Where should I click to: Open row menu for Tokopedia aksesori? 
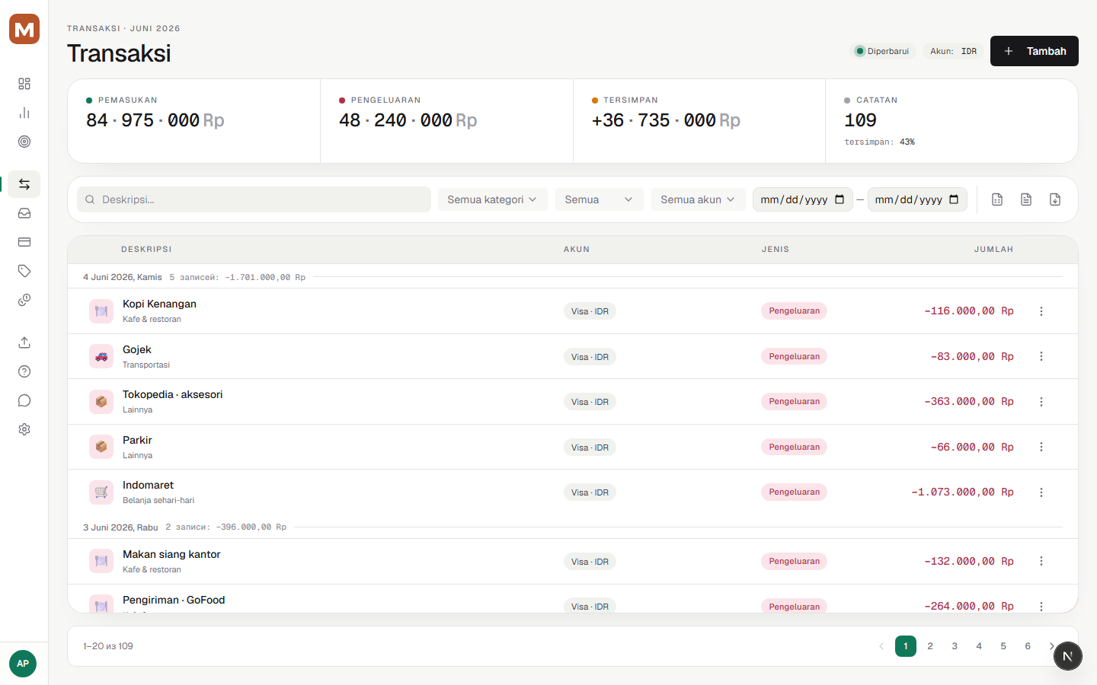click(1041, 402)
